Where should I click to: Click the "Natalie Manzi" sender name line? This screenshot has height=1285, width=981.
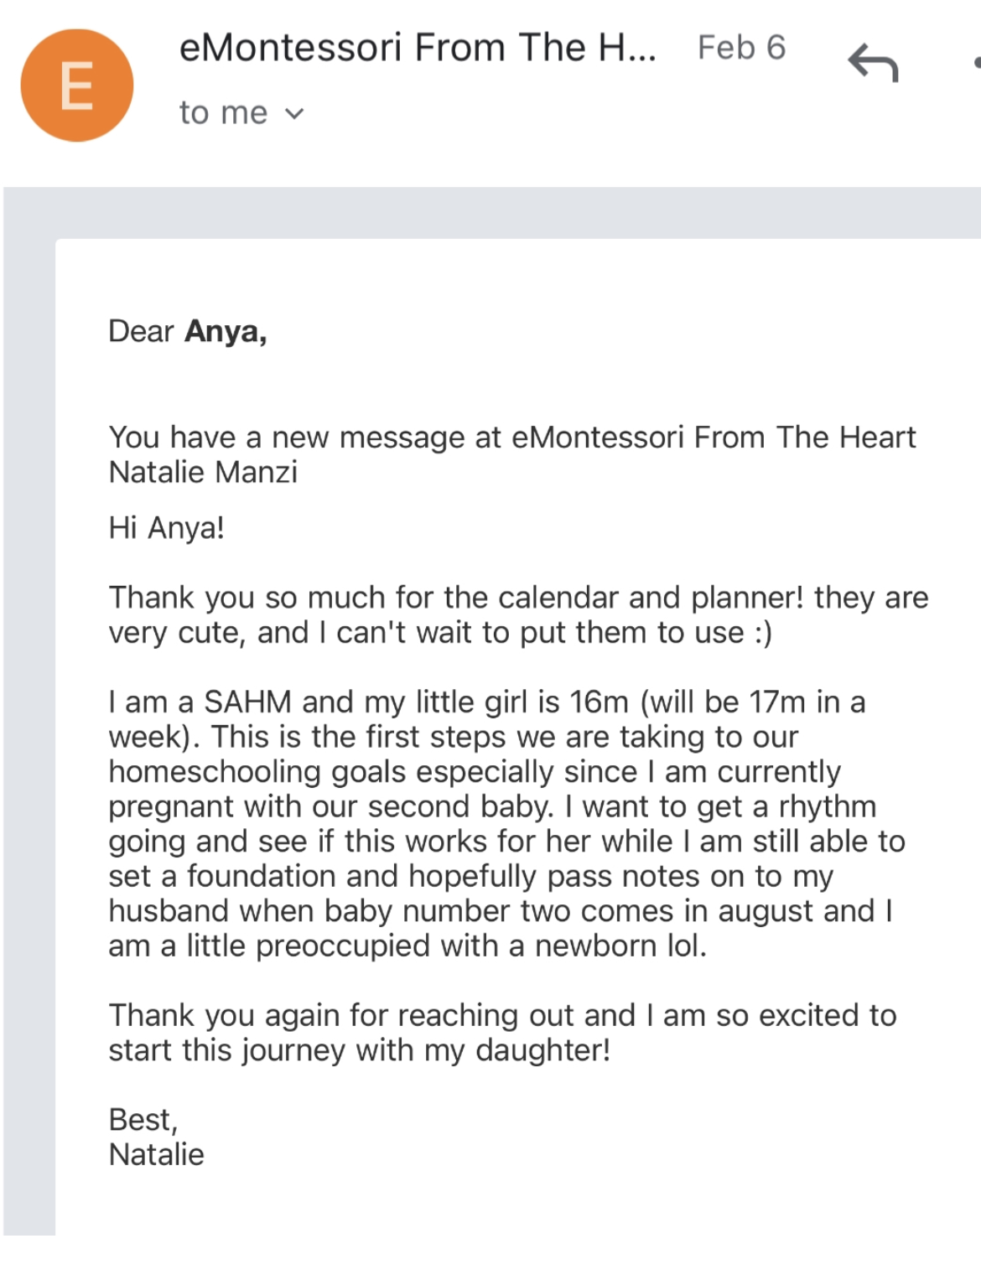pos(203,473)
